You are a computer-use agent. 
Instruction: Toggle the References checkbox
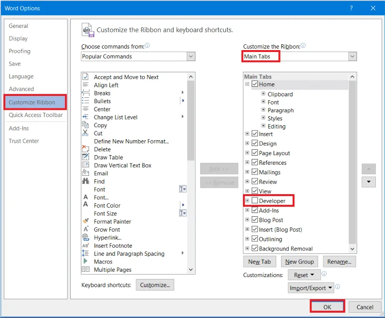(x=255, y=162)
